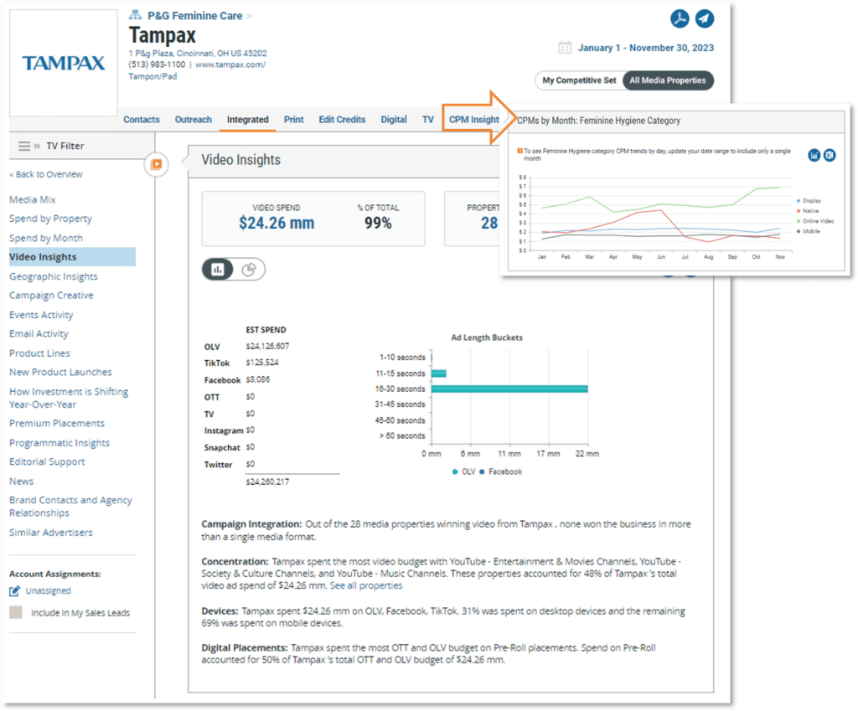This screenshot has width=858, height=711.
Task: Open the Digital tab
Action: point(394,119)
